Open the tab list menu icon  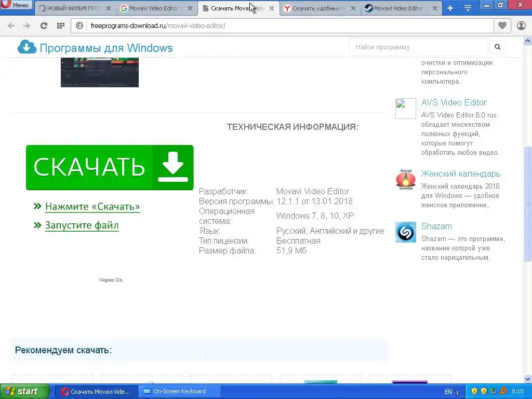(x=468, y=8)
